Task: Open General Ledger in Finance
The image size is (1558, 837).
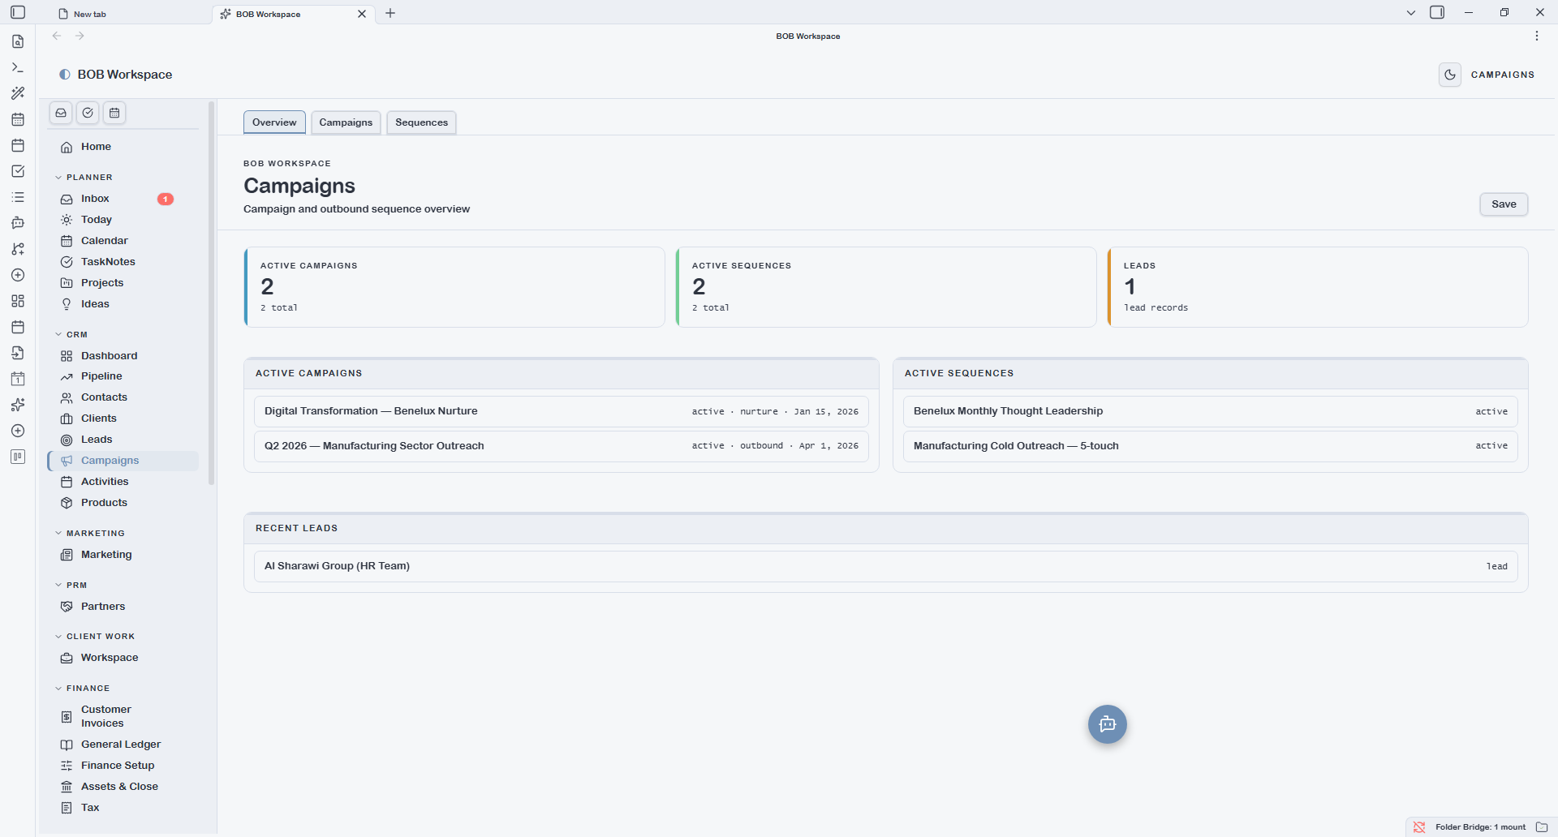Action: 123,745
